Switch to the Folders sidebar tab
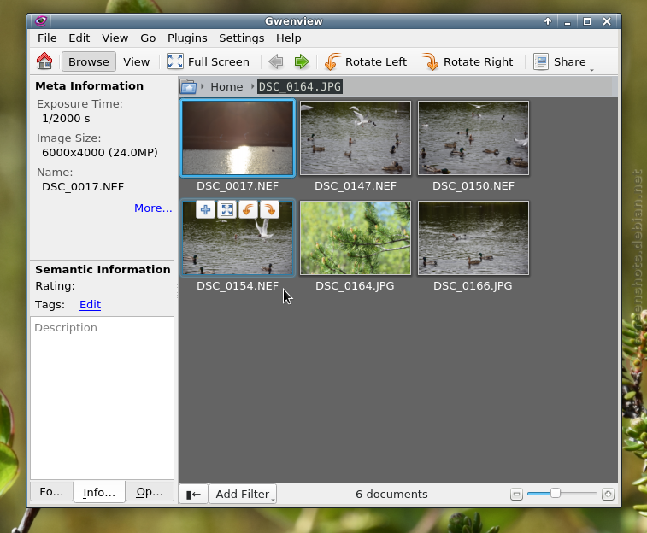This screenshot has height=533, width=647. click(x=51, y=492)
